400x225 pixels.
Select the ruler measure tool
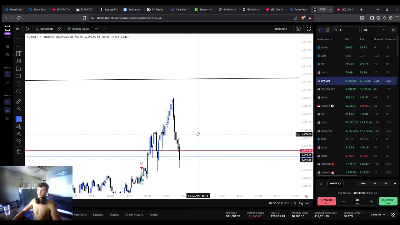point(19,101)
